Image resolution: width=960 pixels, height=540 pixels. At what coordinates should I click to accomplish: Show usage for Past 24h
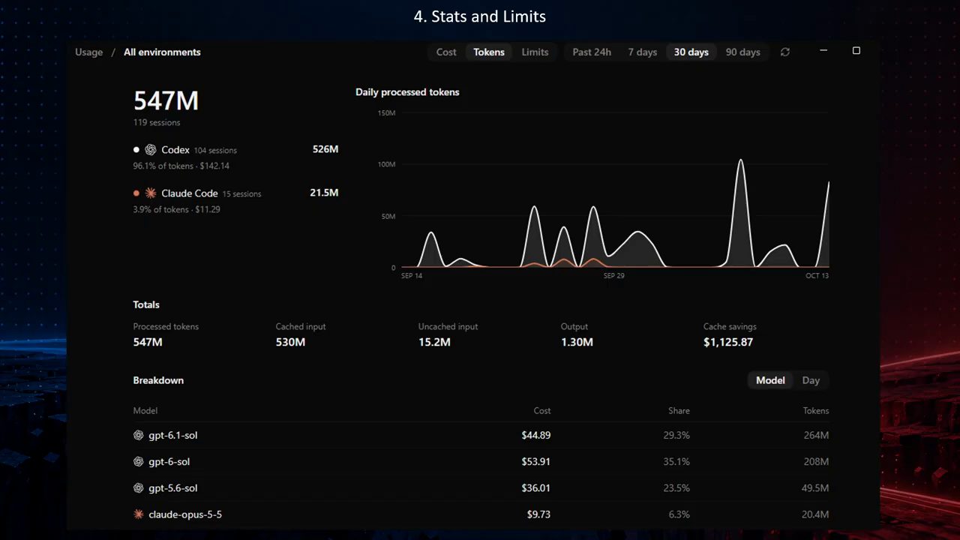coord(592,52)
